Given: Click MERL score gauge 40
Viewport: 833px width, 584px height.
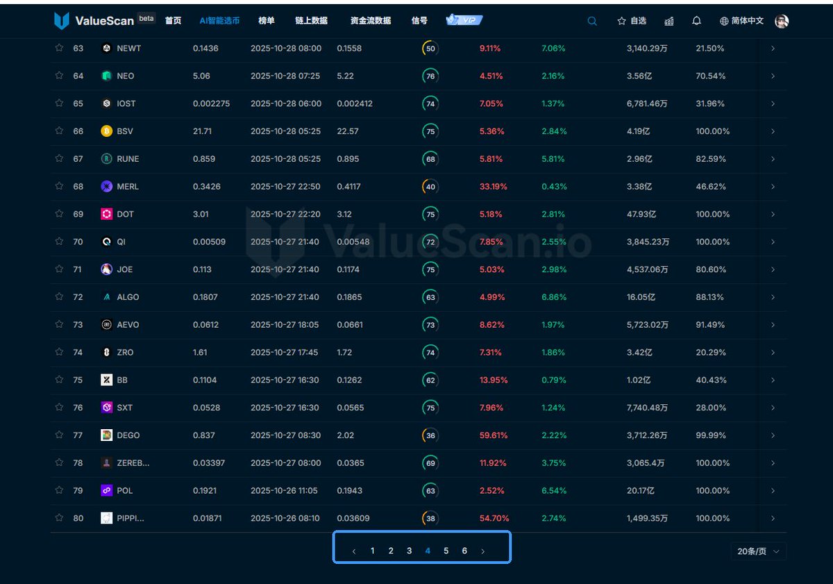Looking at the screenshot, I should pos(430,186).
